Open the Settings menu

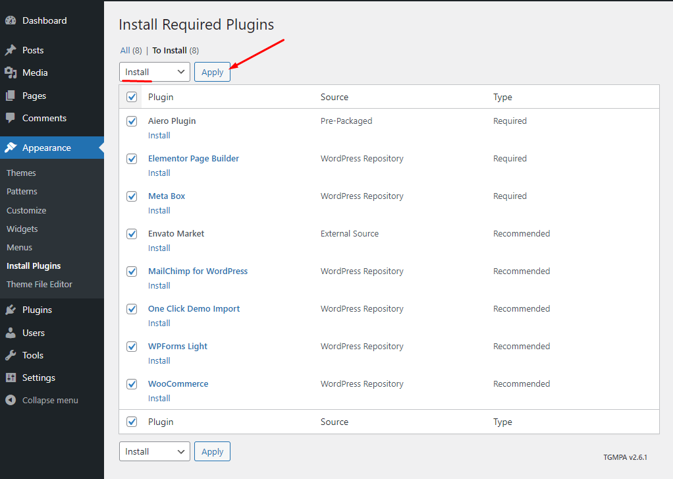pyautogui.click(x=39, y=378)
